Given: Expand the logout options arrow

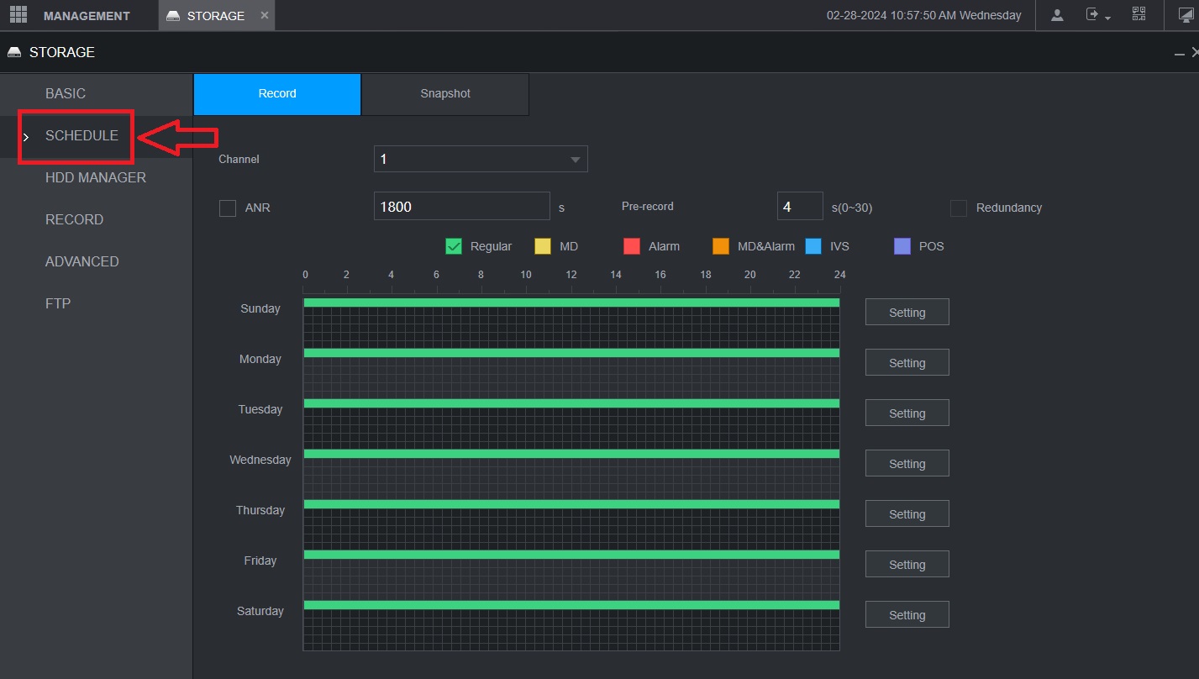Looking at the screenshot, I should (1107, 18).
